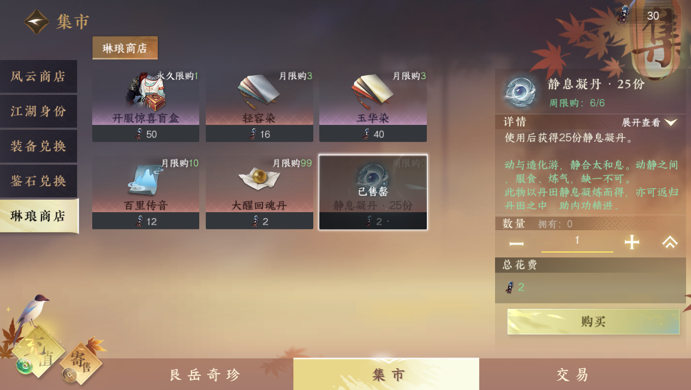Increase purchase quantity with plus button

pos(632,242)
